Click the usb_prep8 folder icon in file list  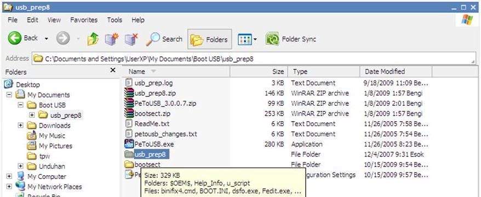129,154
